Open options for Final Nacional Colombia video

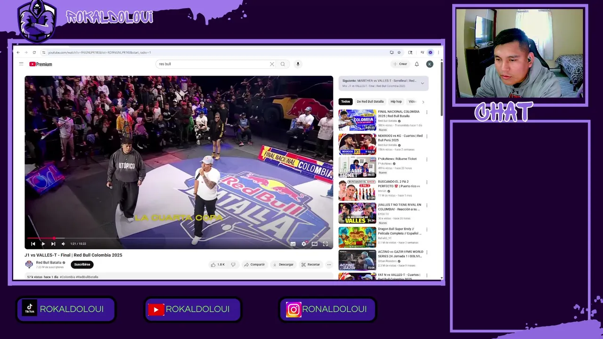427,113
